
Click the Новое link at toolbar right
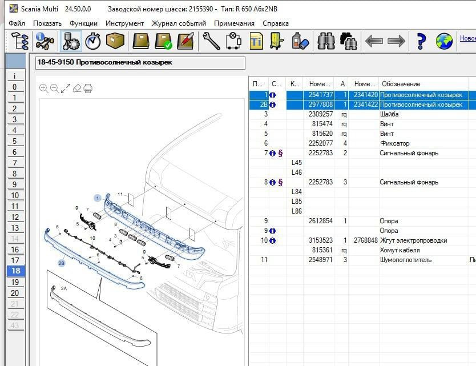point(467,39)
